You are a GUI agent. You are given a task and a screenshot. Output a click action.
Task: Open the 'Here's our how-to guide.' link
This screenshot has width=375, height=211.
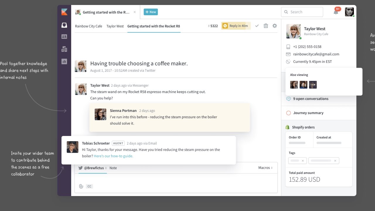coord(113,156)
